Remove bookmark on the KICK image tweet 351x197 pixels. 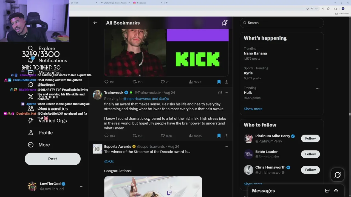tap(219, 82)
